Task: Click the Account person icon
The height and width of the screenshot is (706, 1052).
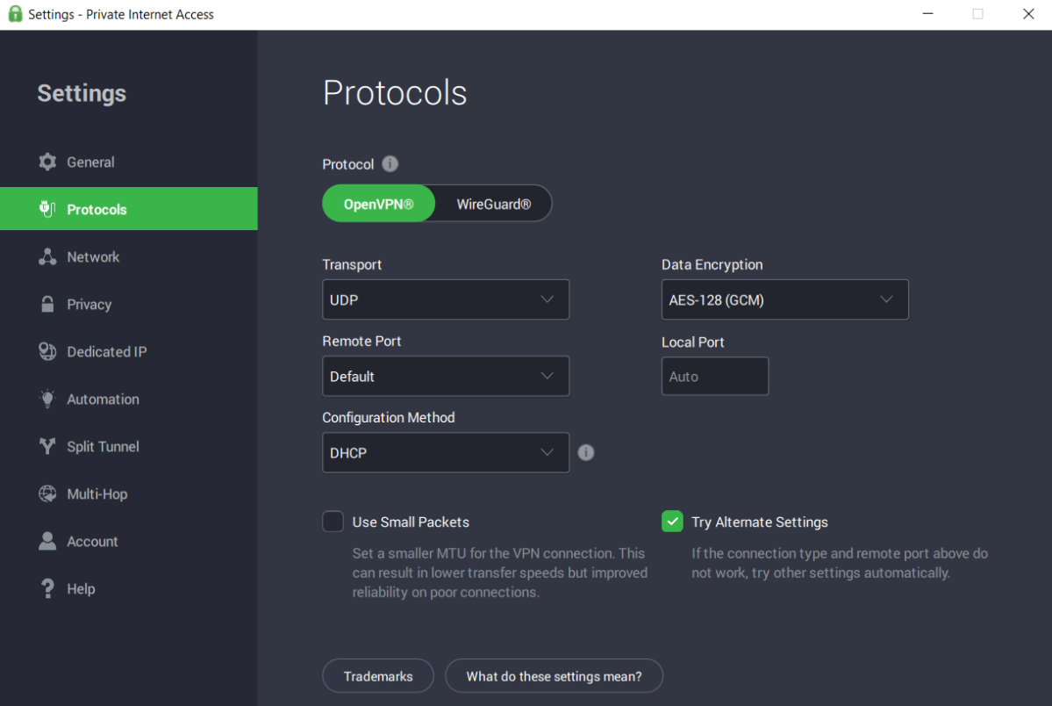Action: click(x=47, y=542)
